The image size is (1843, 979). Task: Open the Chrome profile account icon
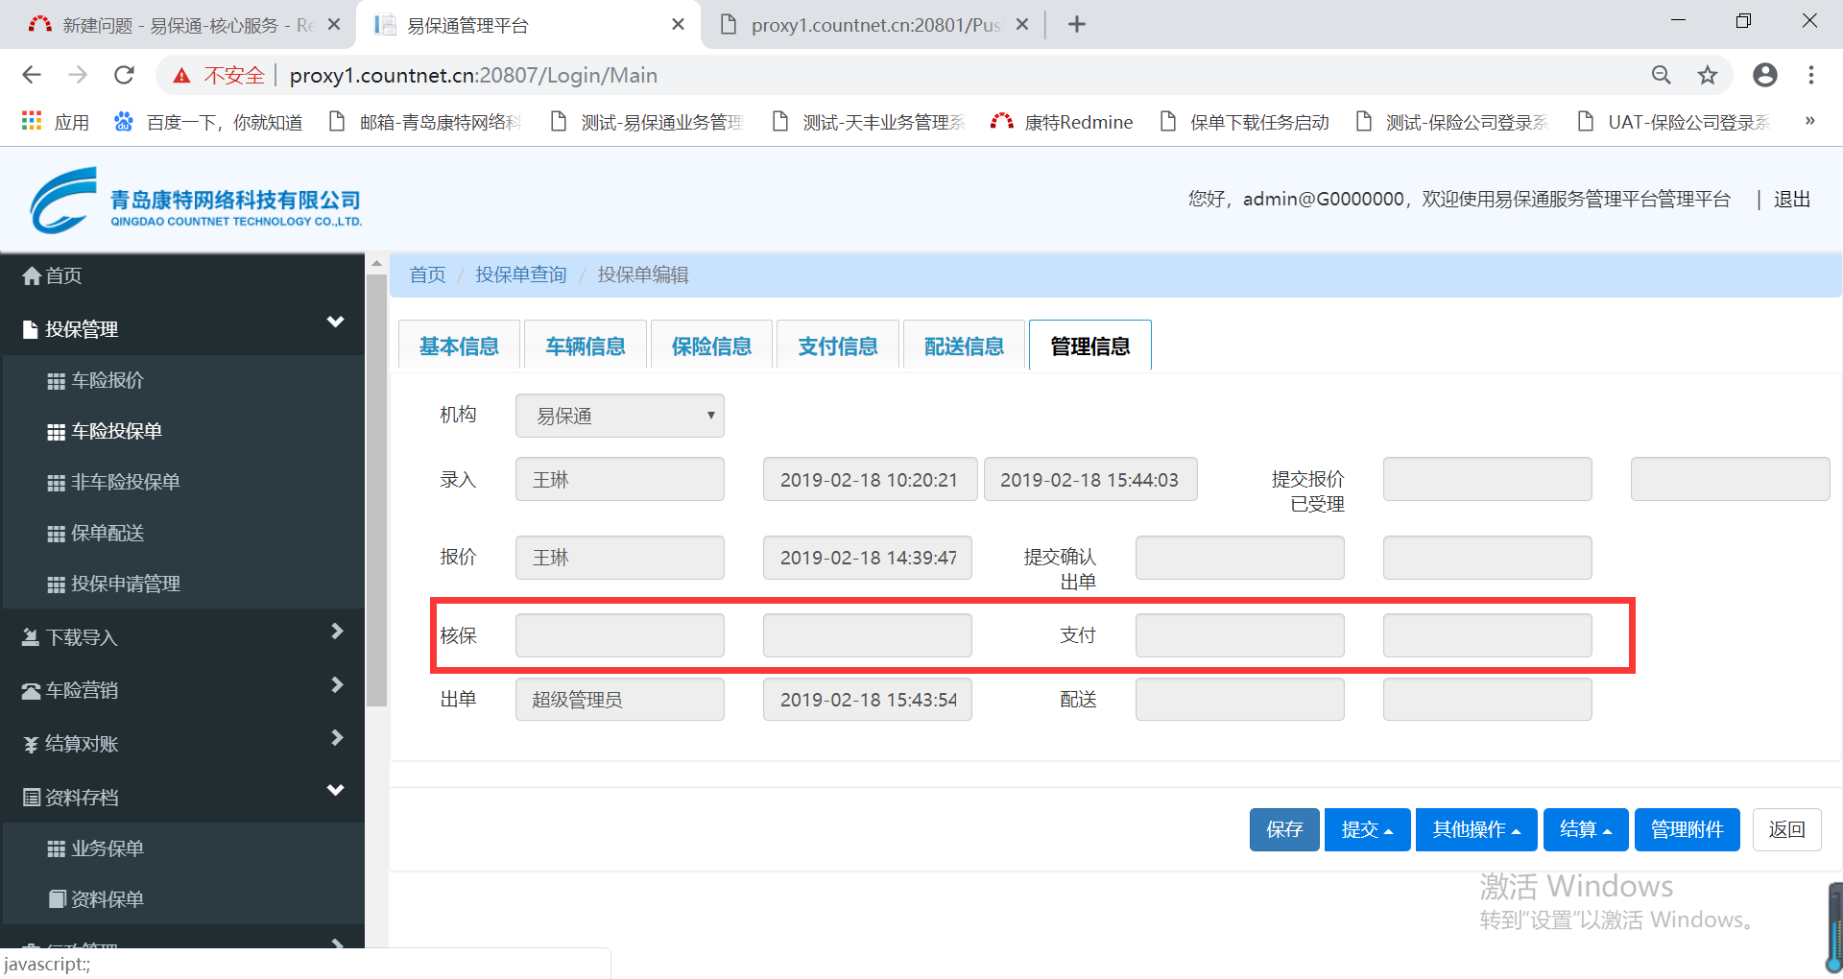(1764, 75)
